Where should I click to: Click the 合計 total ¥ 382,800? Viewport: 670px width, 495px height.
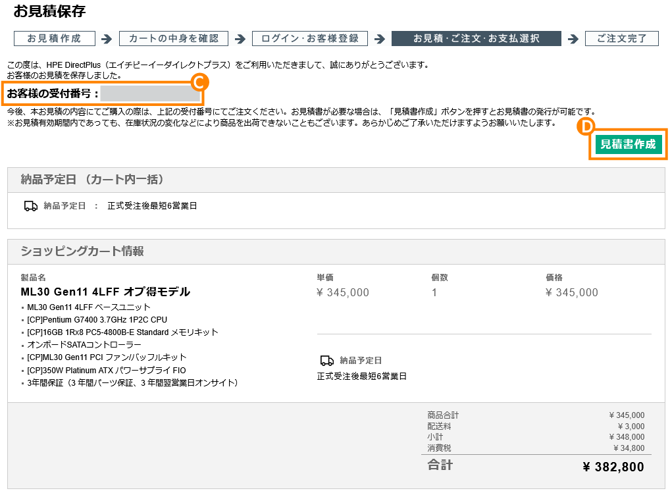[x=613, y=467]
